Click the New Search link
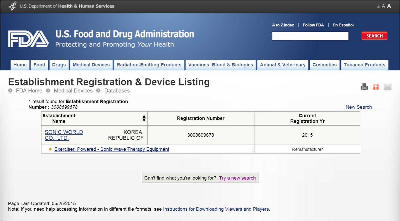This screenshot has height=221, width=400. click(x=358, y=107)
